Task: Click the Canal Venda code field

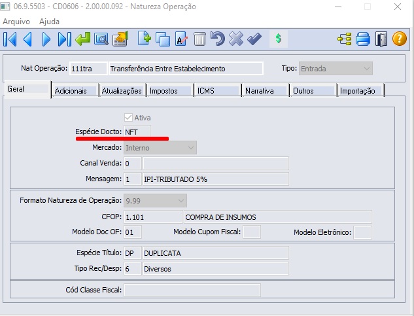Action: pos(133,164)
